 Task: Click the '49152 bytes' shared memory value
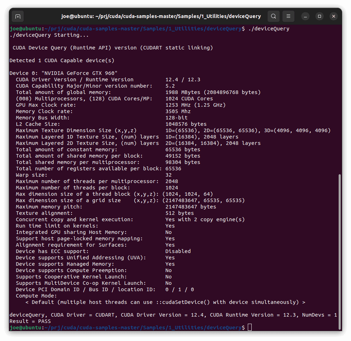pyautogui.click(x=183, y=156)
